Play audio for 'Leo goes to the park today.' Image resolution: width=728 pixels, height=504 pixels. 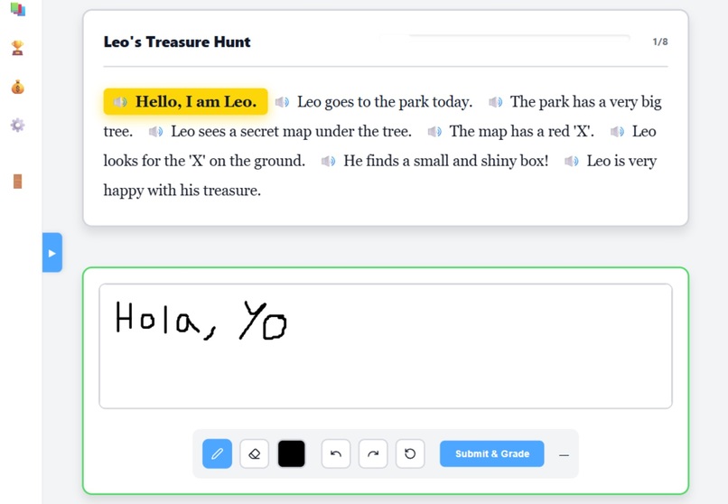(282, 102)
